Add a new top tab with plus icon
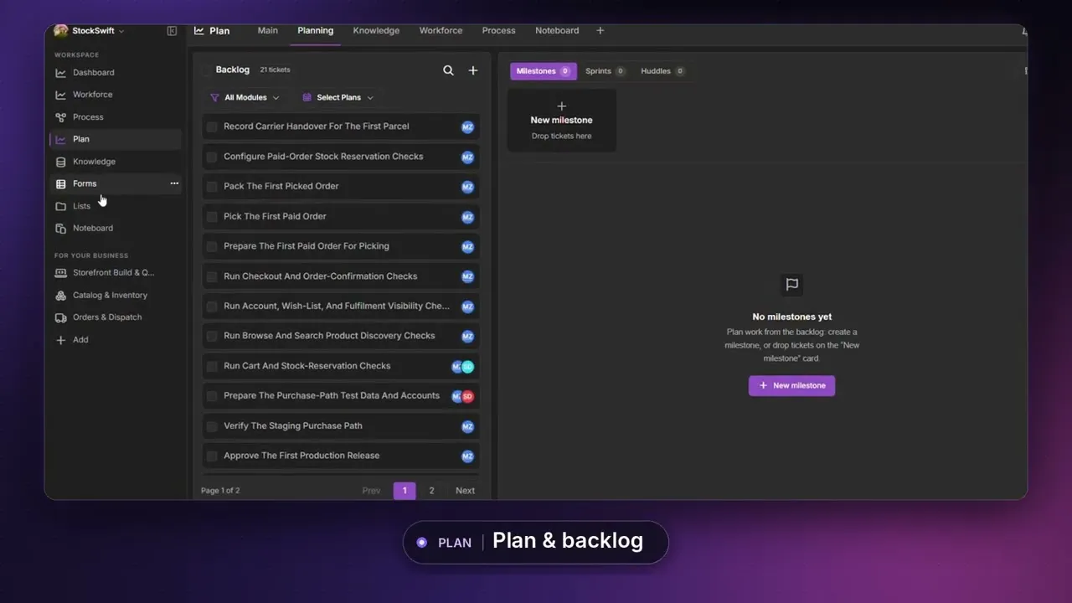 coord(600,31)
